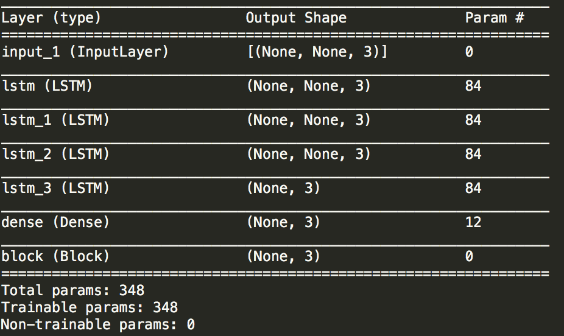
Task: Click the 84 param count in lstm_1 row
Action: click(473, 120)
